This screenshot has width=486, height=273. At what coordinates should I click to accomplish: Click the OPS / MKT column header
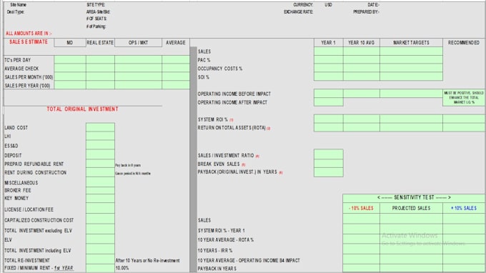[x=138, y=43]
